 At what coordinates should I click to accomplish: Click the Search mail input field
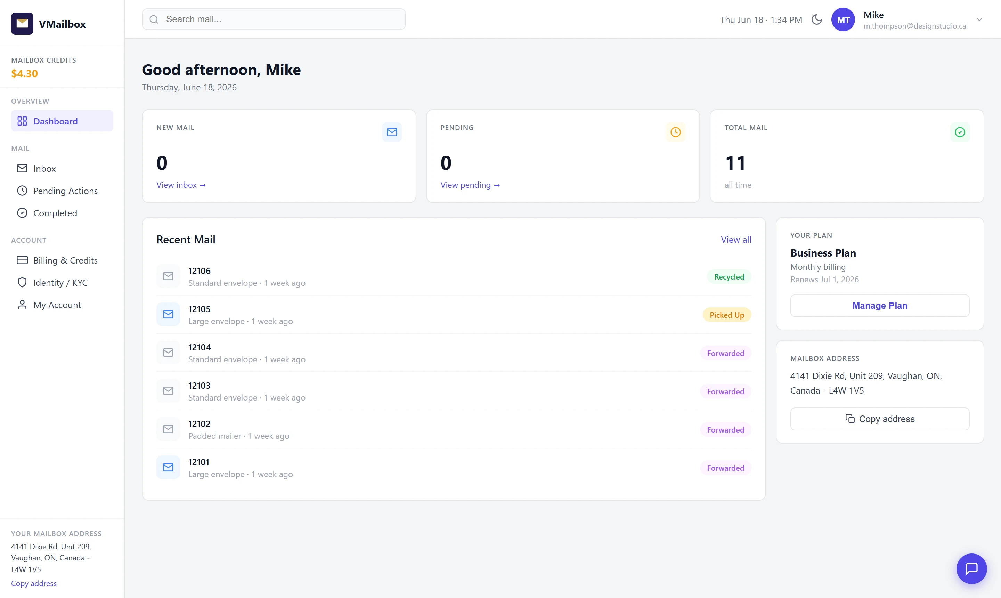(x=274, y=19)
